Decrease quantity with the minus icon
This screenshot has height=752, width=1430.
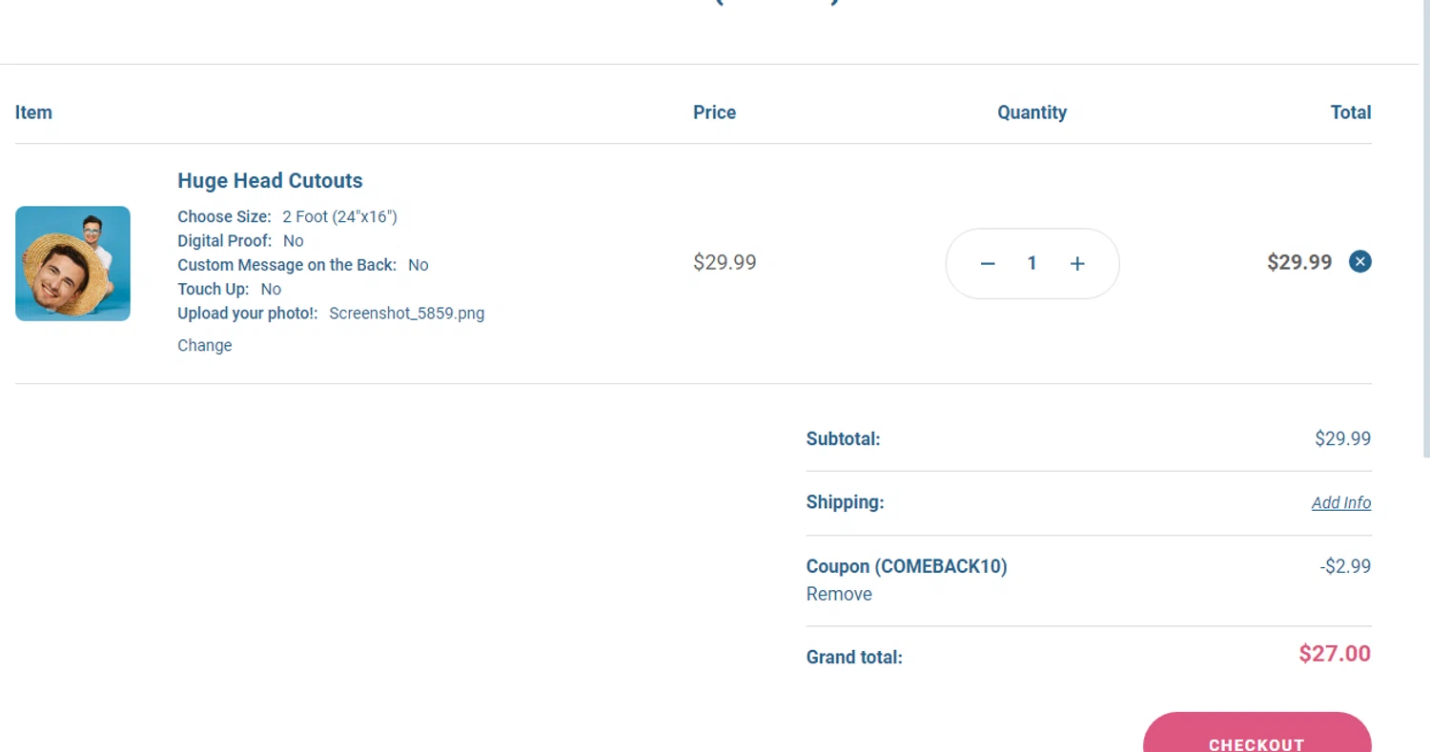tap(988, 264)
